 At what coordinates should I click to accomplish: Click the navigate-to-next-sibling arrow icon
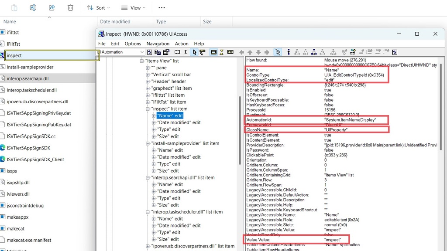click(267, 52)
